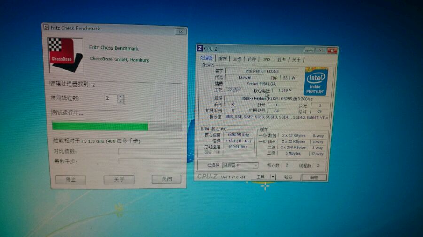
Task: Click the 关闭 Close button in Fritz
Action: pyautogui.click(x=166, y=179)
